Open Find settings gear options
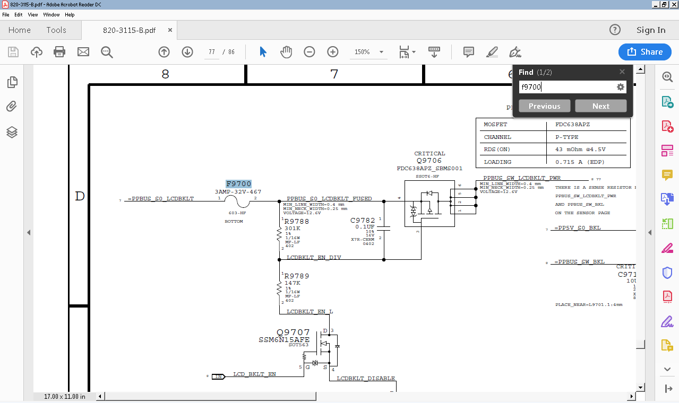This screenshot has width=679, height=403. 620,87
